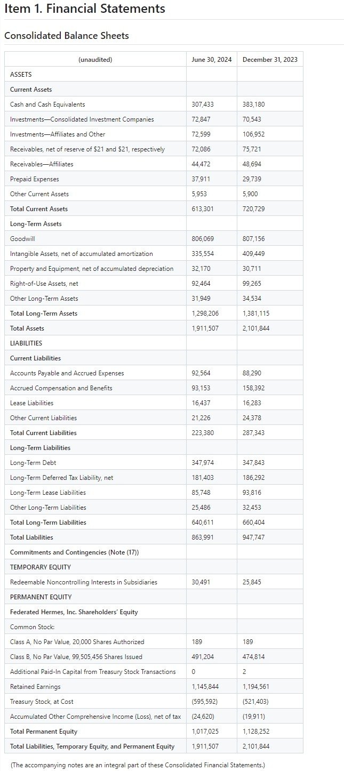This screenshot has height=771, width=344.
Task: Select Total Assets value for December 31, 2023
Action: pyautogui.click(x=256, y=328)
